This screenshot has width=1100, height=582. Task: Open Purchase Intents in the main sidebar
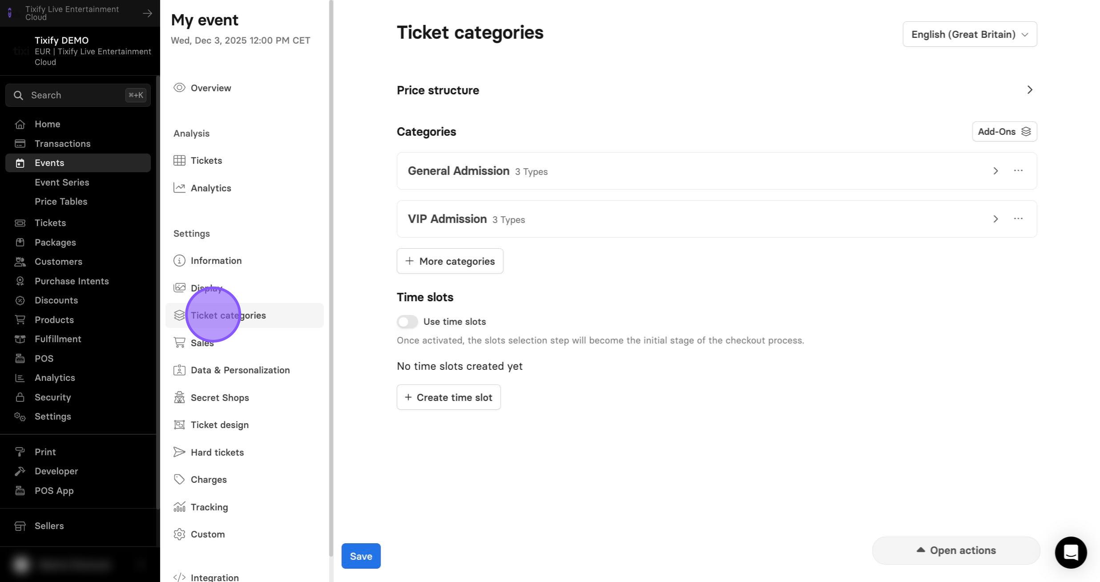point(71,281)
